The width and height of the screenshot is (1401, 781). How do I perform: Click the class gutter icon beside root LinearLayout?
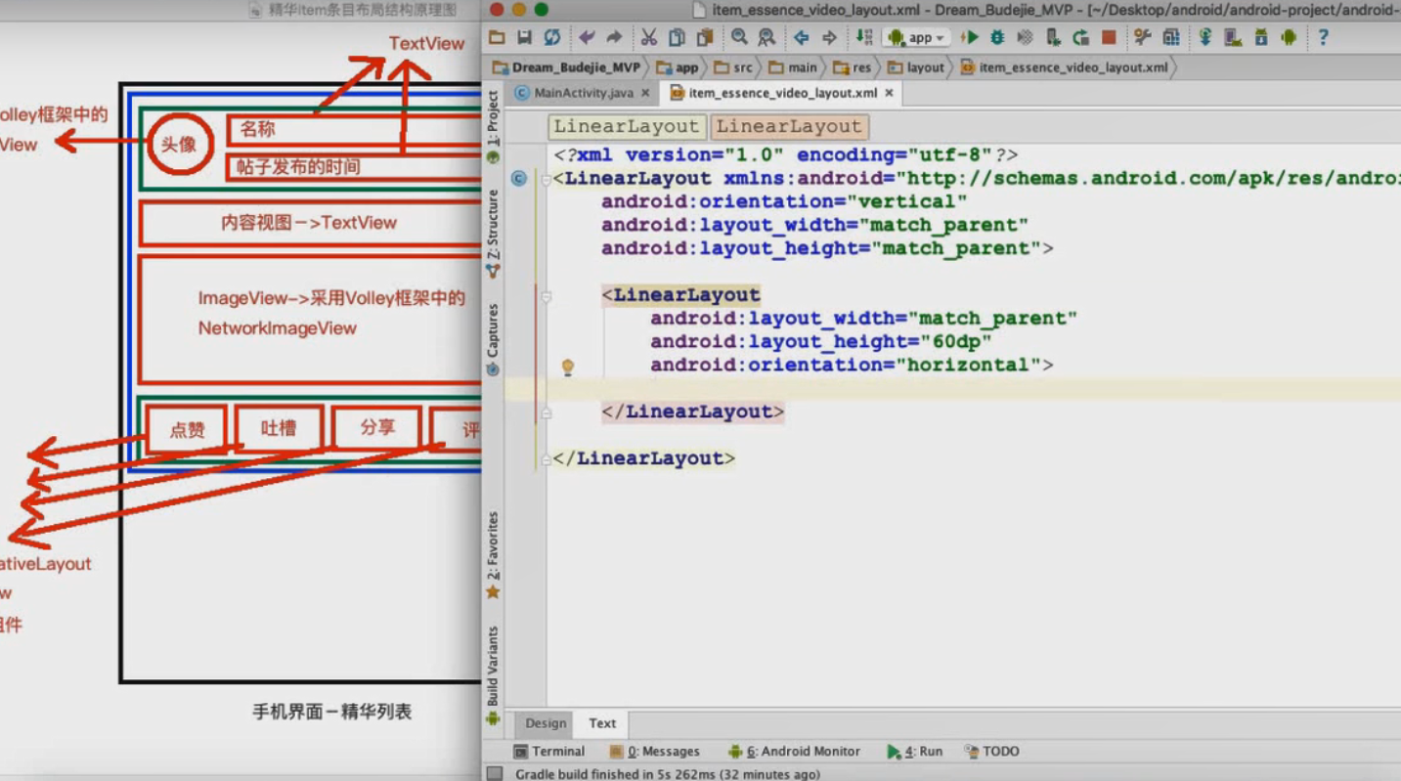click(x=519, y=178)
